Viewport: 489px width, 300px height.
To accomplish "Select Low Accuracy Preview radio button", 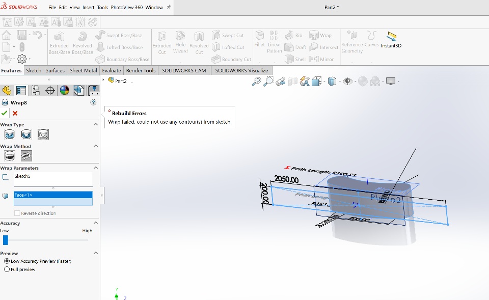I will coord(7,261).
